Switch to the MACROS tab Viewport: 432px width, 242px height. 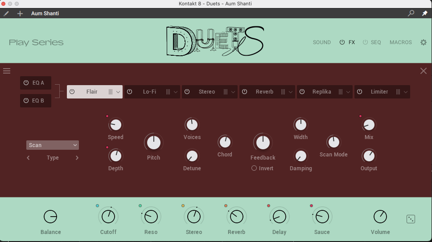(x=401, y=42)
